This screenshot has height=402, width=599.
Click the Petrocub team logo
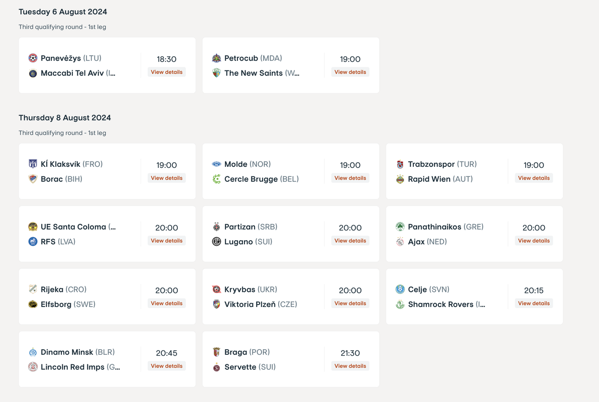point(216,58)
